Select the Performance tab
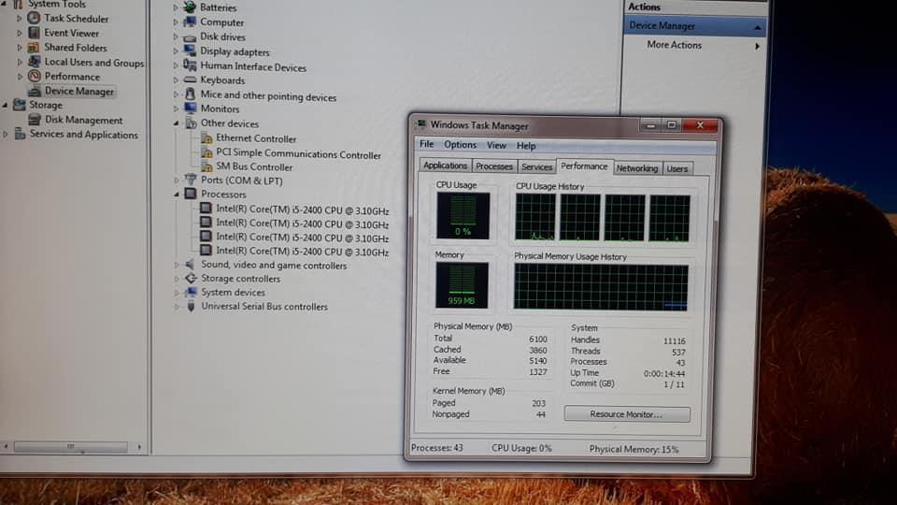Image resolution: width=897 pixels, height=505 pixels. pyautogui.click(x=584, y=166)
